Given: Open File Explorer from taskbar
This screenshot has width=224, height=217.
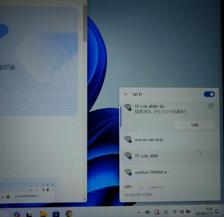Looking at the screenshot, I should 43,214.
